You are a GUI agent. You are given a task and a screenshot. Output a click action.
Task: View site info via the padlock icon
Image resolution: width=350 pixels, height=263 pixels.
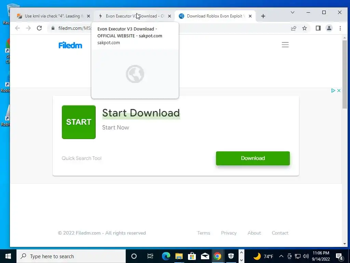tap(53, 28)
